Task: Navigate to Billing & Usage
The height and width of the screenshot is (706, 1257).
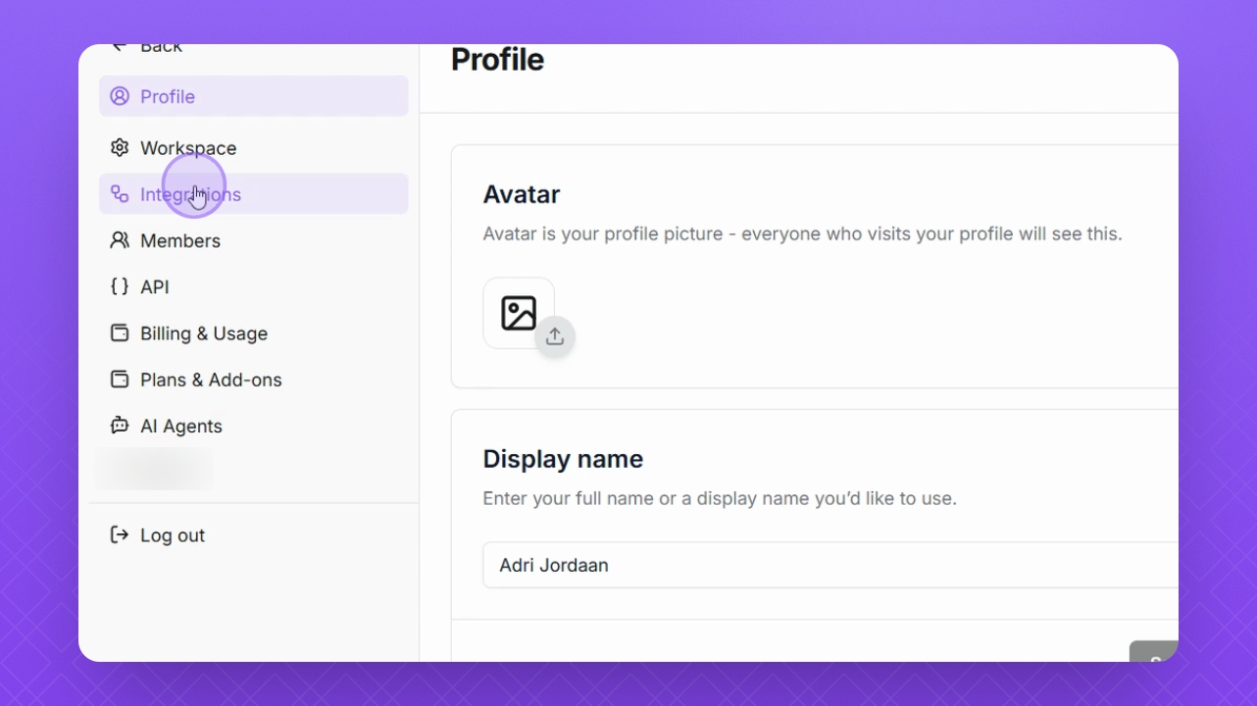Action: (204, 333)
